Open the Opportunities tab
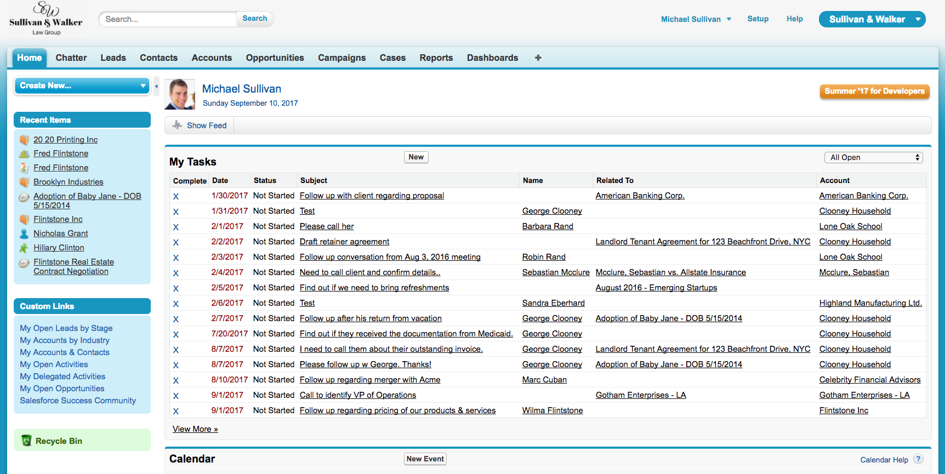 [275, 58]
